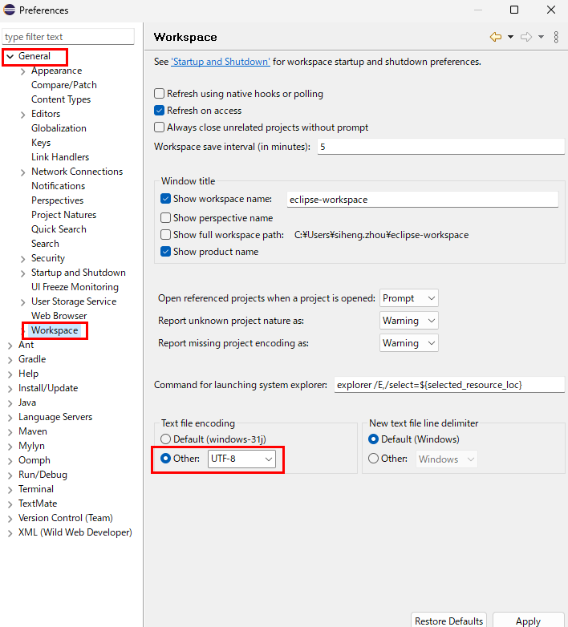This screenshot has height=627, width=568.
Task: Open the 'Startup and Shutdown' link
Action: tap(221, 62)
